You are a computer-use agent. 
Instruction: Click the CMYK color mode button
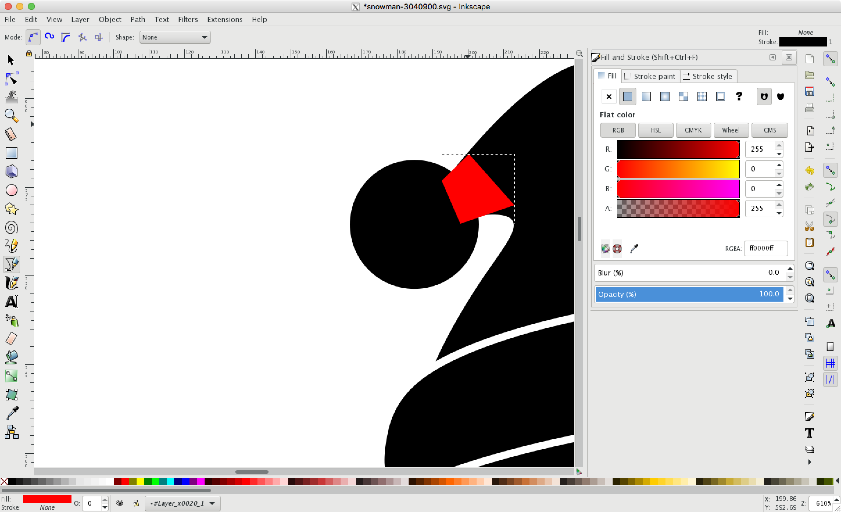693,130
